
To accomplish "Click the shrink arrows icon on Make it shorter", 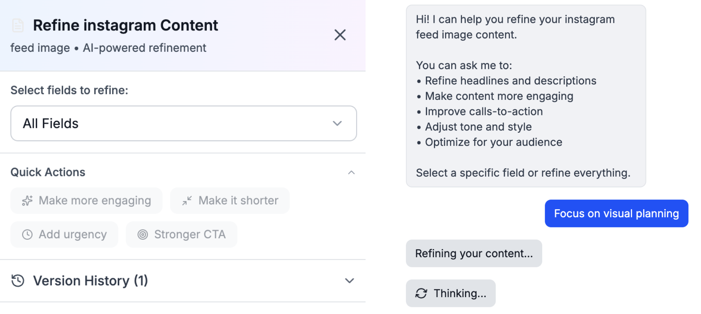I will click(187, 200).
